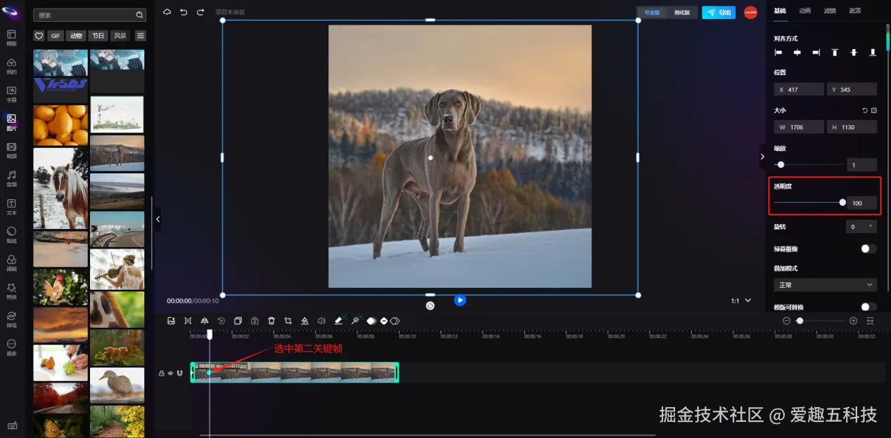Reset size with the circular arrow icon
The image size is (891, 438).
tap(865, 110)
